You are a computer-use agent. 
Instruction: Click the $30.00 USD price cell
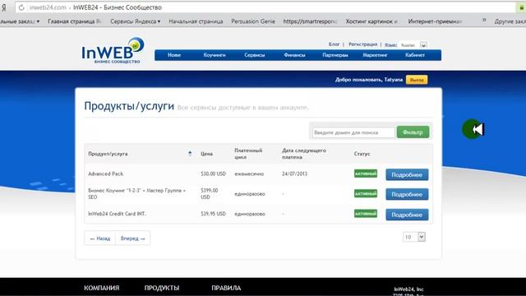pos(213,173)
